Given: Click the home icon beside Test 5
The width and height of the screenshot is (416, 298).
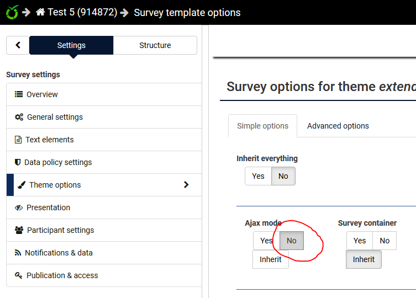Looking at the screenshot, I should coord(40,12).
